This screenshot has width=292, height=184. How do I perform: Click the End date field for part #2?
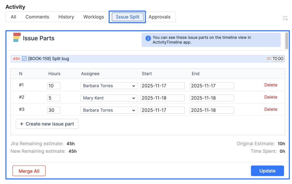[212, 98]
